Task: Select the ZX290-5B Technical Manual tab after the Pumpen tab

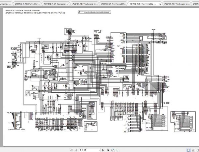Action: tap(85, 4)
